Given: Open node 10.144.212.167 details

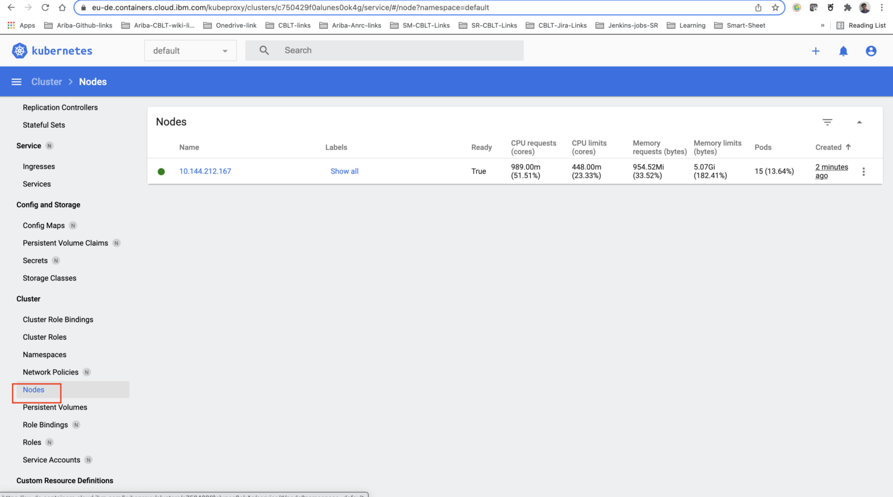Looking at the screenshot, I should 205,171.
